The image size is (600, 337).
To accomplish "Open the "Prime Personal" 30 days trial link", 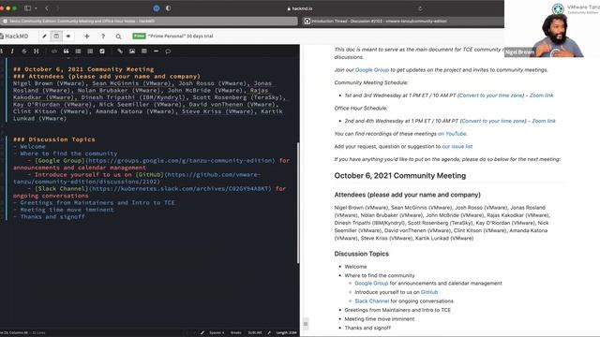I will 181,36.
